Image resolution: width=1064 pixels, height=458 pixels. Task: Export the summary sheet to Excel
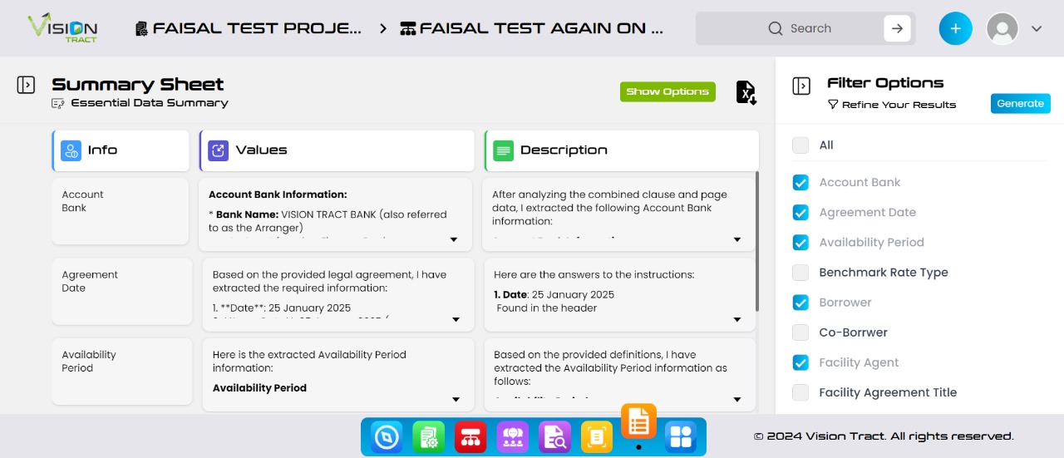coord(746,92)
